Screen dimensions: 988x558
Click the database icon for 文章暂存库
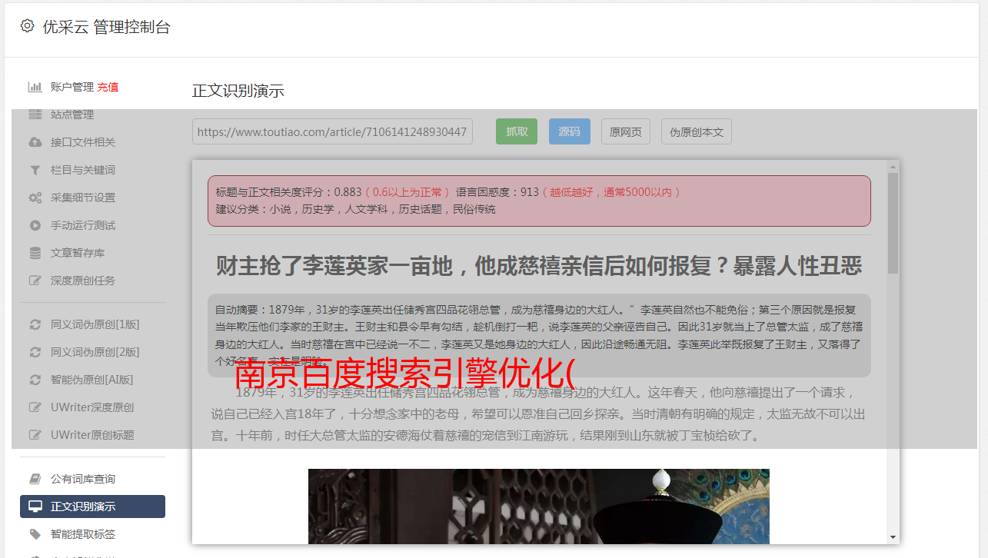[35, 253]
